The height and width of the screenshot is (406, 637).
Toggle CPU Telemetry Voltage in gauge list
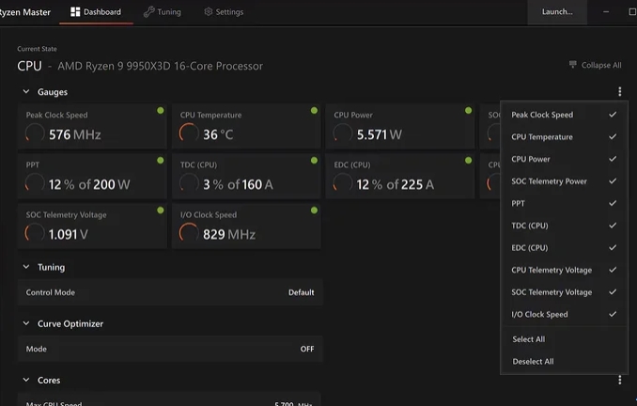pos(564,270)
